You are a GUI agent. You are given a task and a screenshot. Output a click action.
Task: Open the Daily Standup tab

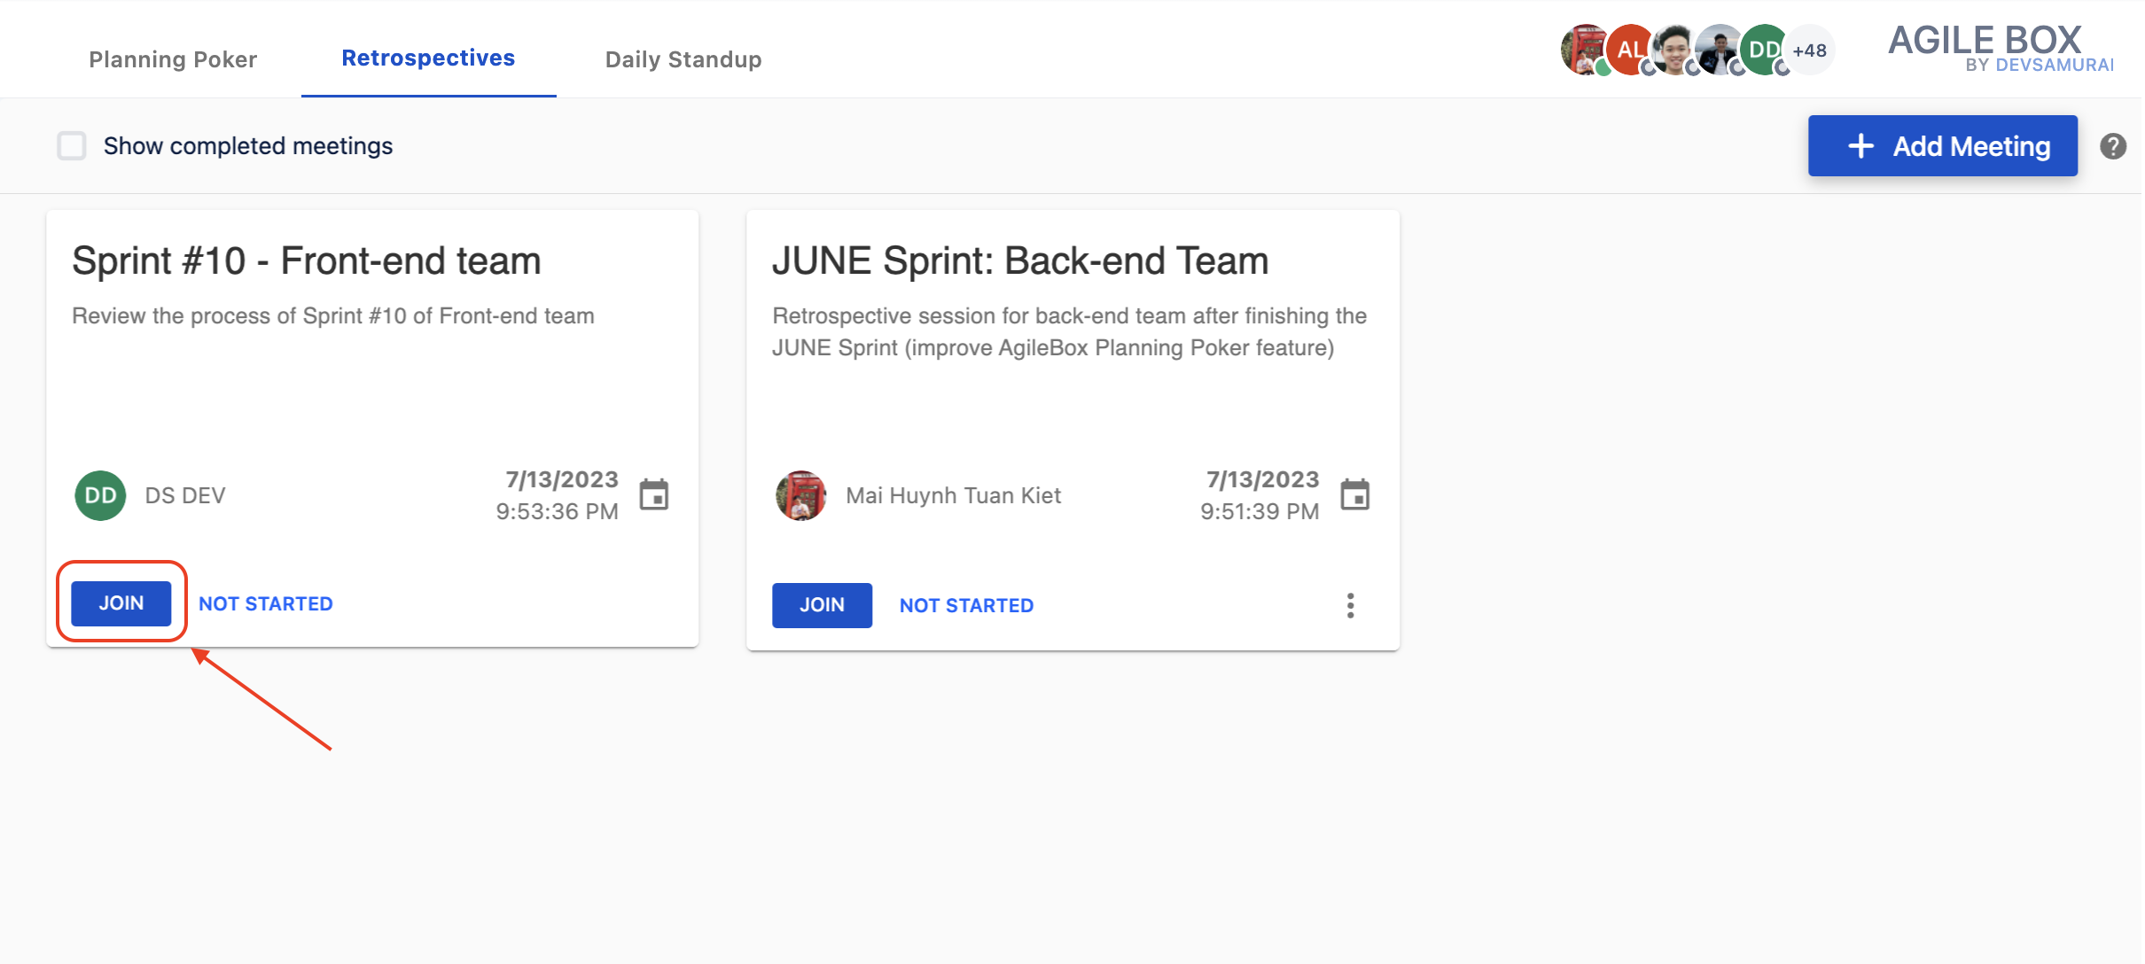(682, 59)
